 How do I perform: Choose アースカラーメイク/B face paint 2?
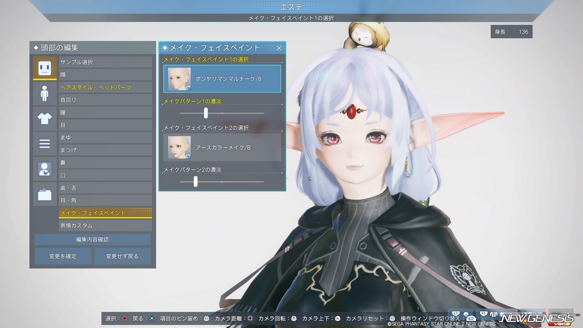point(222,147)
